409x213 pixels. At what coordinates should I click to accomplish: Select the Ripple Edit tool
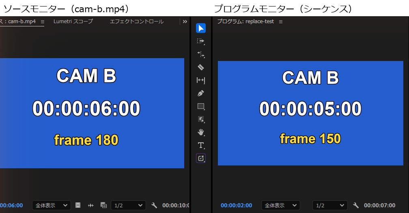point(201,54)
